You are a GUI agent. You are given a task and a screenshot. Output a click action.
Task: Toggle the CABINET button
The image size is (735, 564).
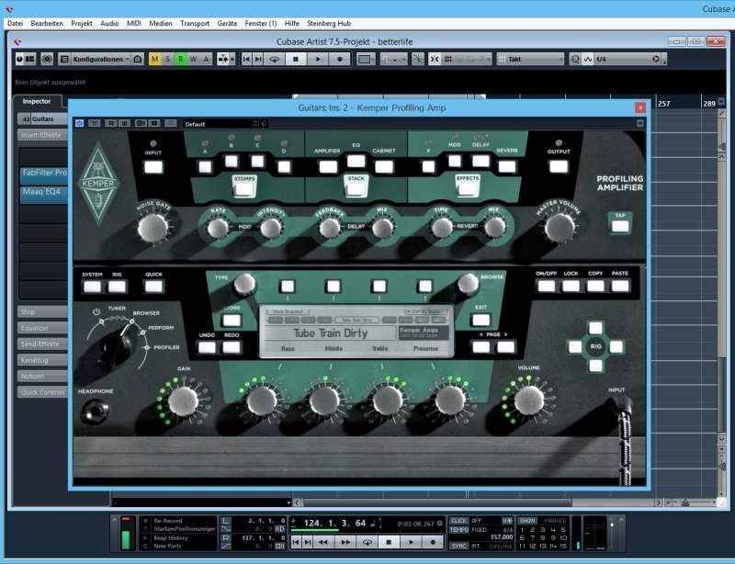[384, 166]
